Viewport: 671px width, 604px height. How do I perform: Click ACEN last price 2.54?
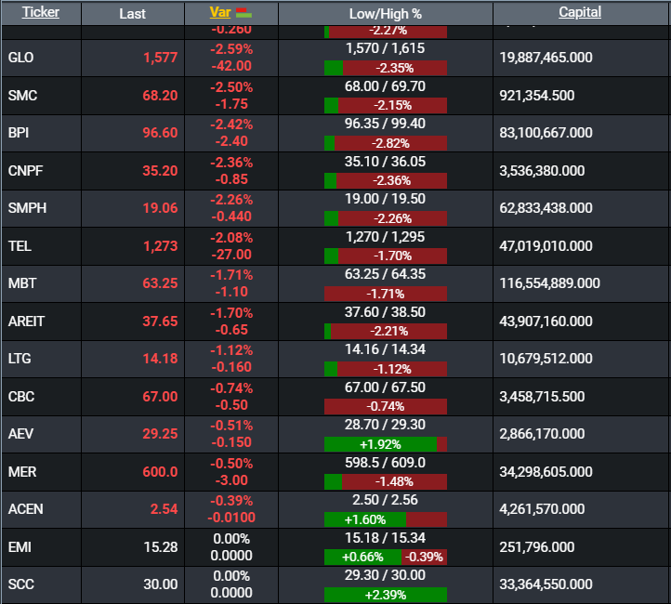tap(164, 509)
